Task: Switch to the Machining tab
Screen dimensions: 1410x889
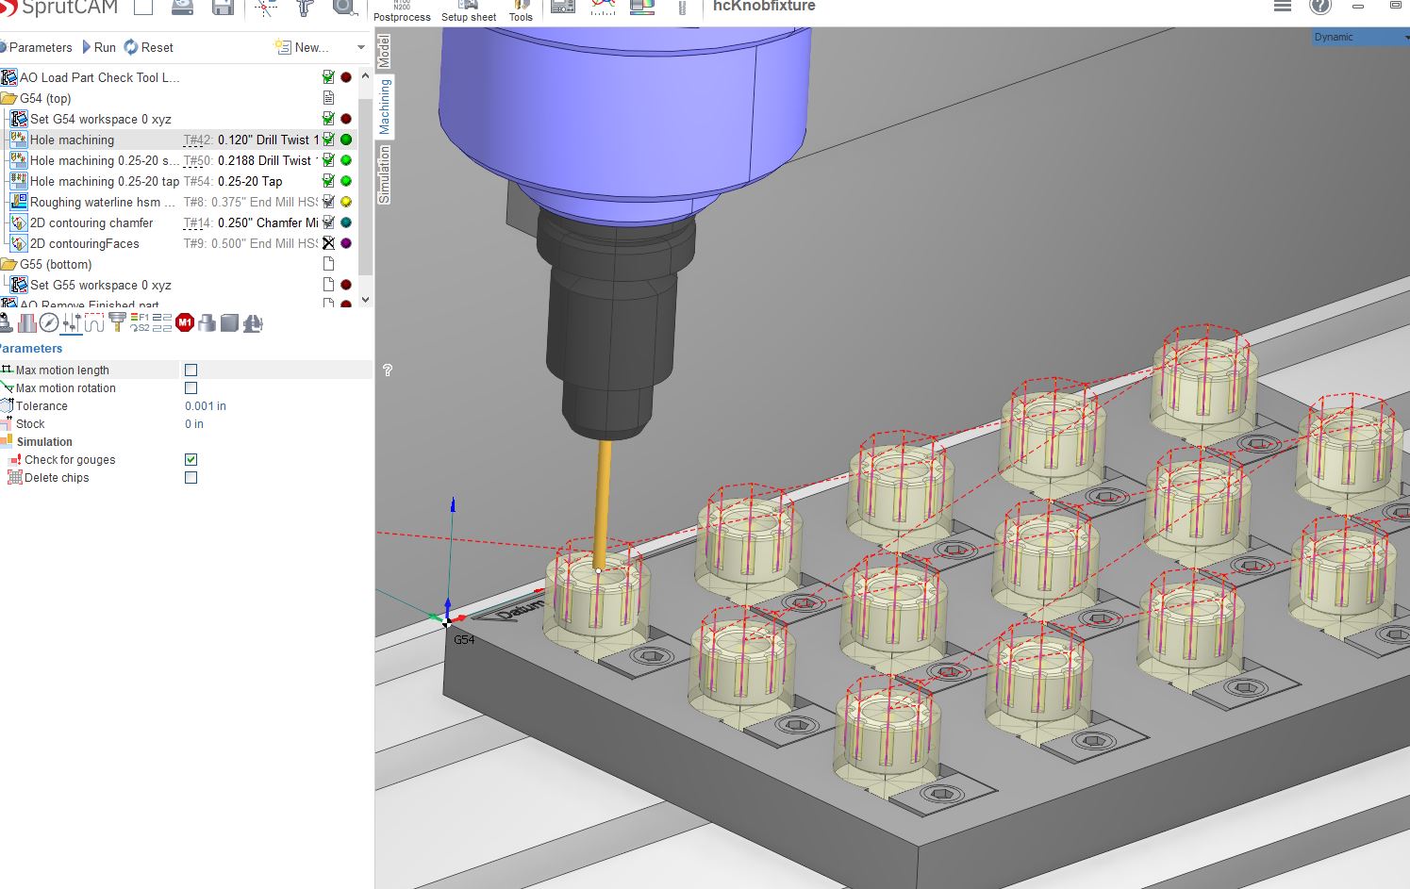Action: point(385,107)
